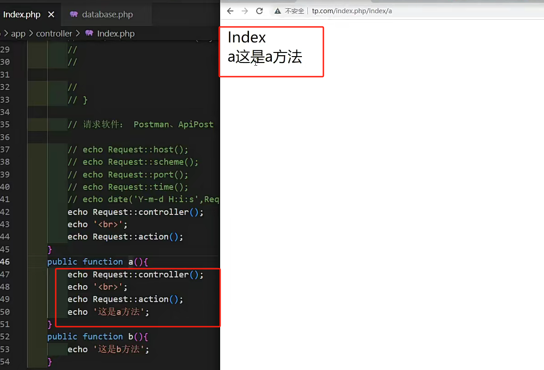
Task: Click the 'Index' text on the web page
Action: pos(247,37)
